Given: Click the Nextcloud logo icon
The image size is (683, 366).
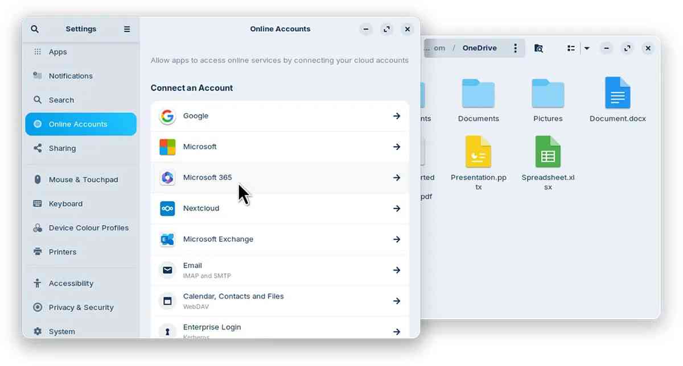Looking at the screenshot, I should click(x=167, y=208).
